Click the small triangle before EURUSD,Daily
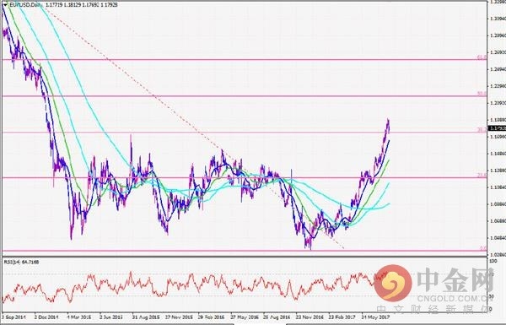This screenshot has width=506, height=325. (6, 5)
